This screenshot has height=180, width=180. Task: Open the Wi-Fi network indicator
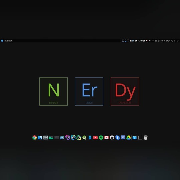coord(153,41)
